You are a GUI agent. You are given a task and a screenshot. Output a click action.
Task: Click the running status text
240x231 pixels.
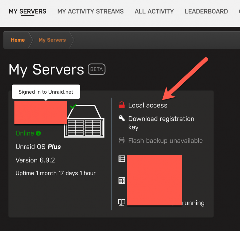click(193, 203)
